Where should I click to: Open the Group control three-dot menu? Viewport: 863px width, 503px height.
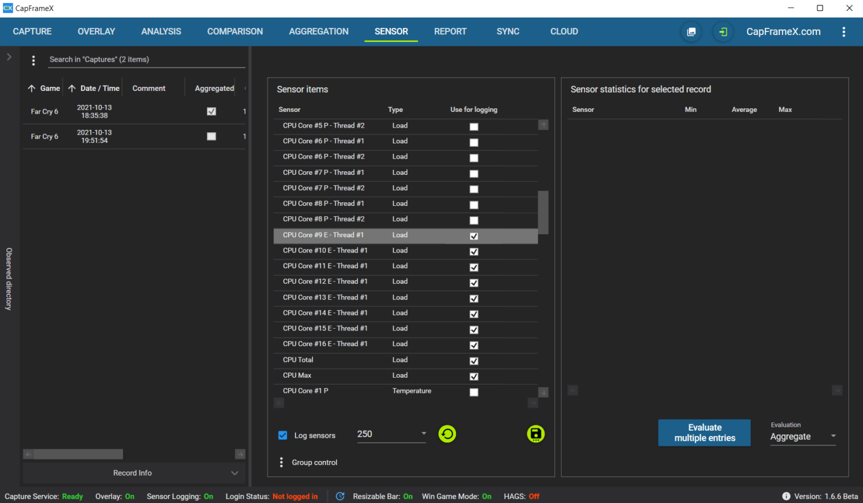coord(282,462)
